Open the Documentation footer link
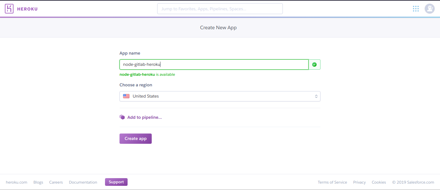440x190 pixels. click(x=83, y=182)
